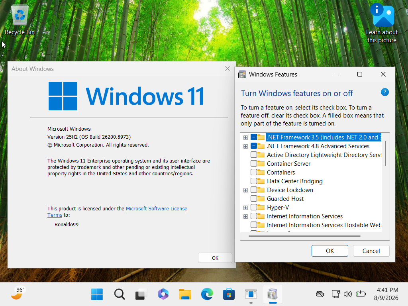Click the Windows Features title bar icon
Image resolution: width=408 pixels, height=306 pixels.
coord(242,75)
